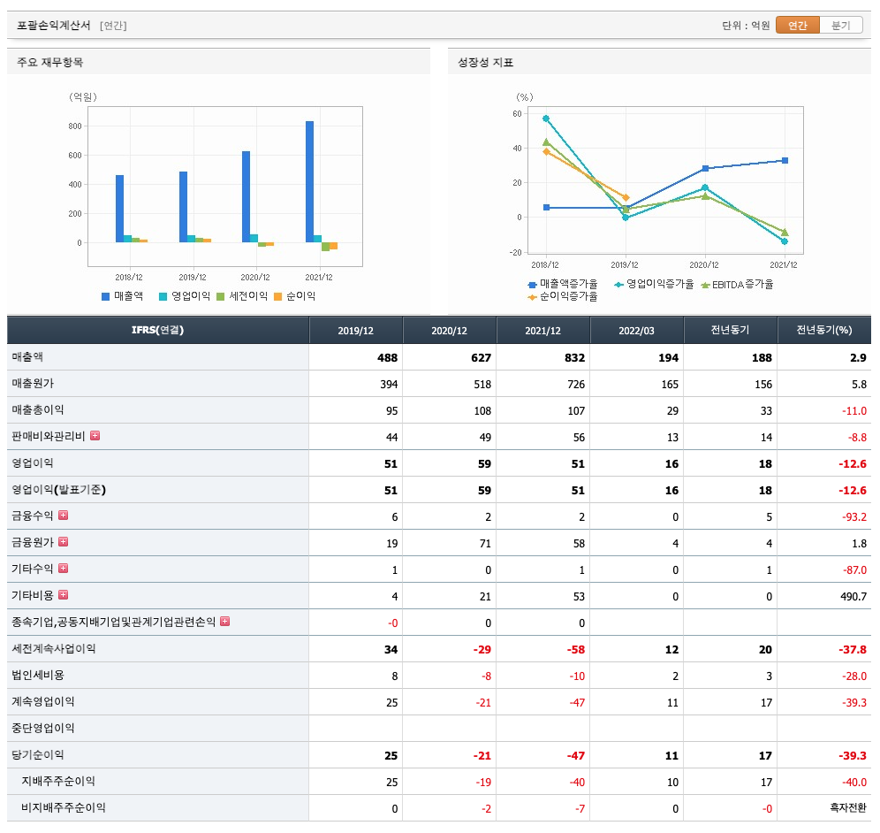Toggle the EBITDA증가율 legend marker

[x=705, y=285]
